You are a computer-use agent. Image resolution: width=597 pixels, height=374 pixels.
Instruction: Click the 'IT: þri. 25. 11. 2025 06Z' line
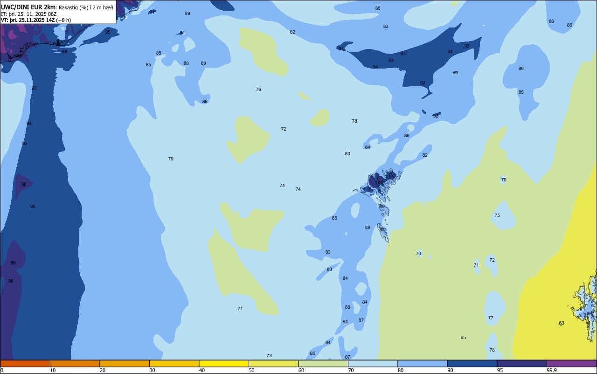click(28, 14)
